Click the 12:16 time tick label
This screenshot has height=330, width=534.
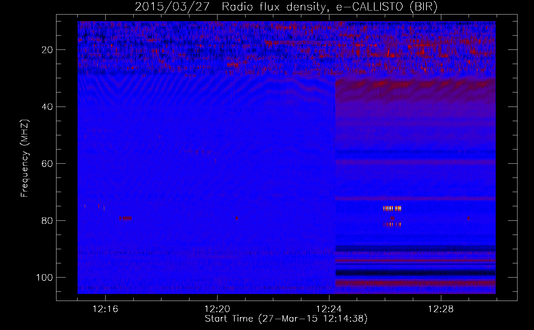(105, 309)
